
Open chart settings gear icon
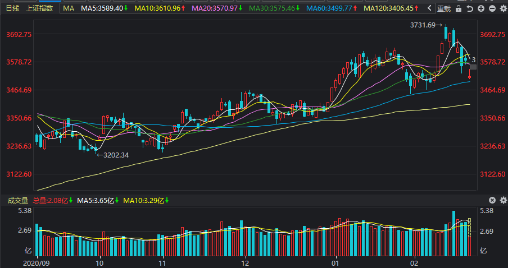pyautogui.click(x=503, y=9)
